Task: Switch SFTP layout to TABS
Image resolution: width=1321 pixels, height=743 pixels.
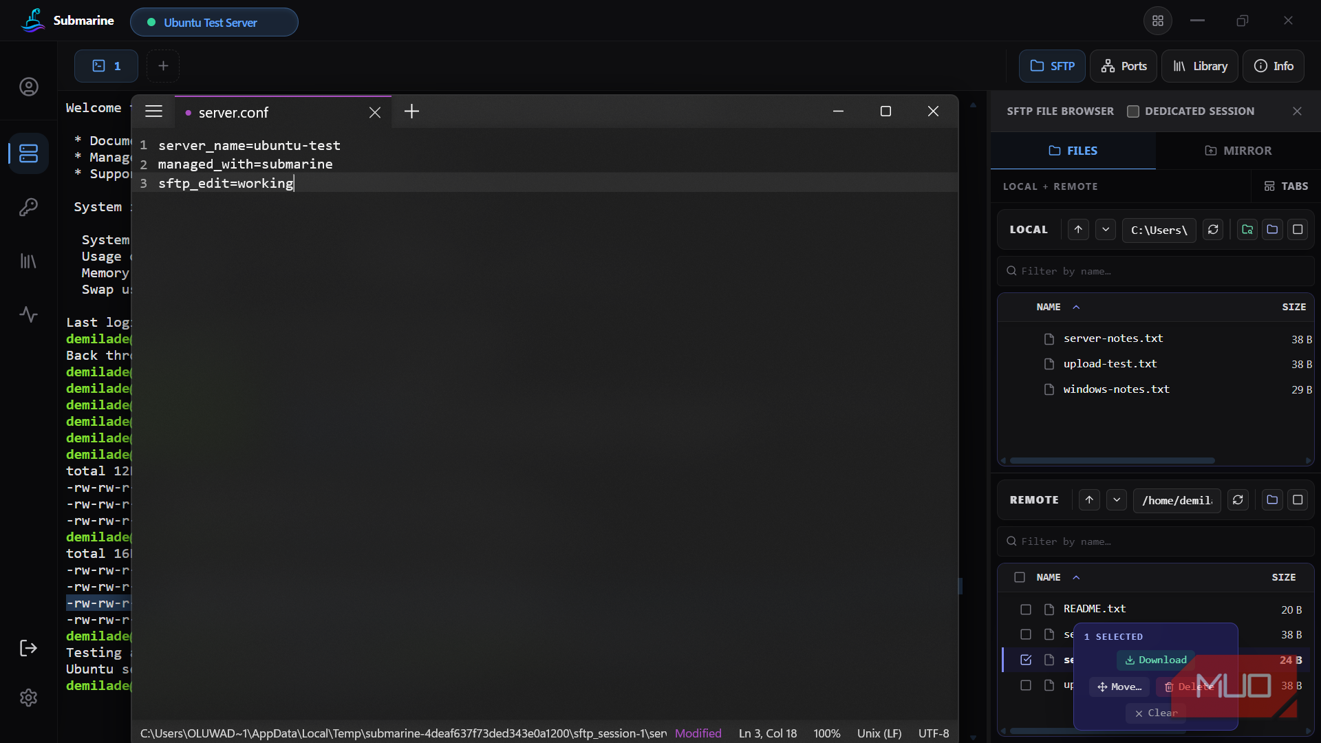Action: pyautogui.click(x=1286, y=186)
